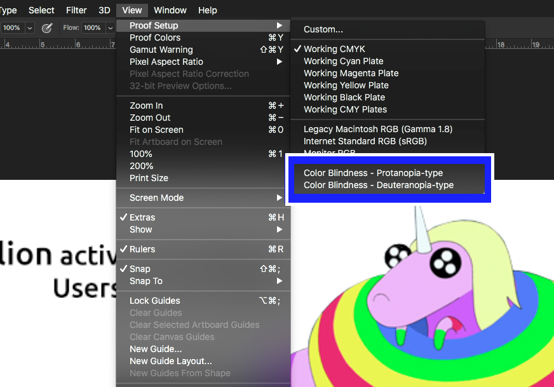The height and width of the screenshot is (387, 554).
Task: Select Color Blindness - Protanopia-type
Action: tap(389, 173)
